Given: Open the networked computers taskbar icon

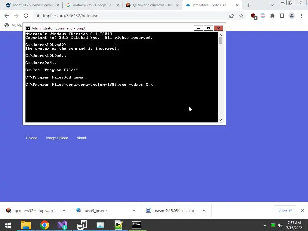Looking at the screenshot, I should (82, 225).
